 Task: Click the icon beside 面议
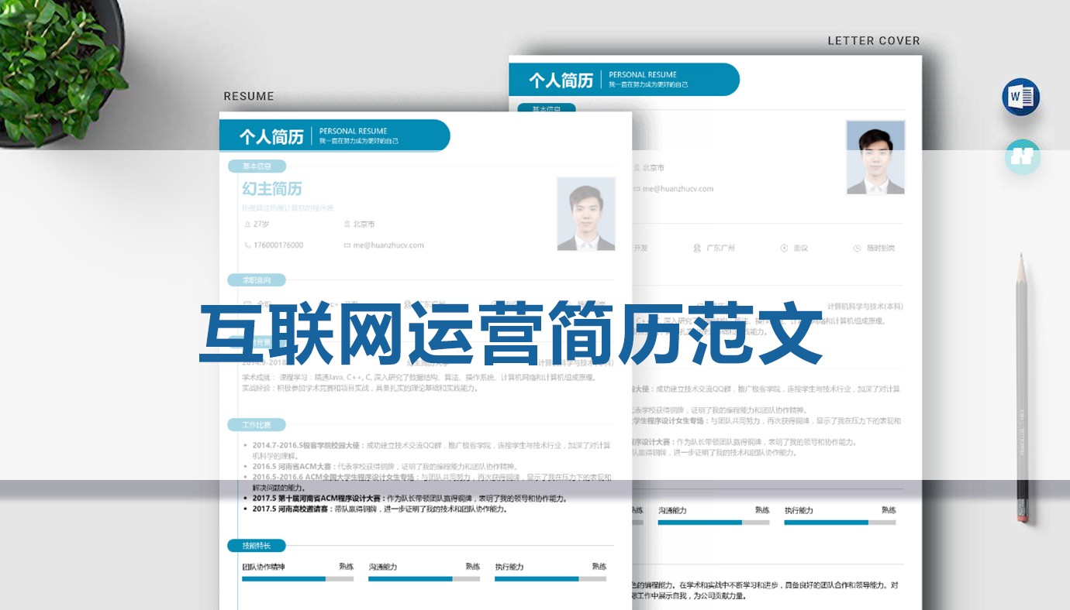[785, 248]
